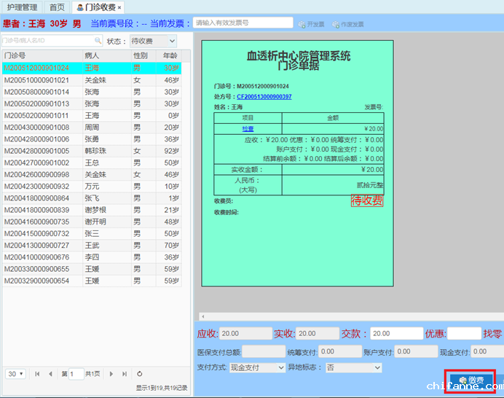Select row M200418000900864 张飞
The image size is (504, 398).
(92, 198)
